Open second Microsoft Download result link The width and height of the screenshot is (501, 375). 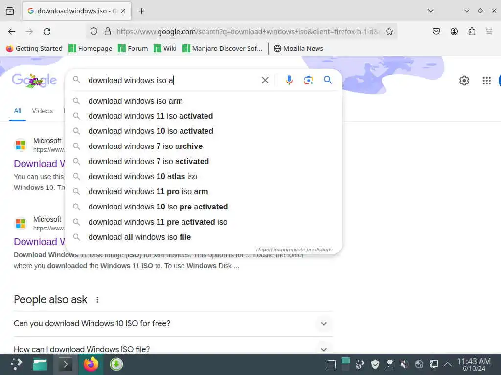40,242
